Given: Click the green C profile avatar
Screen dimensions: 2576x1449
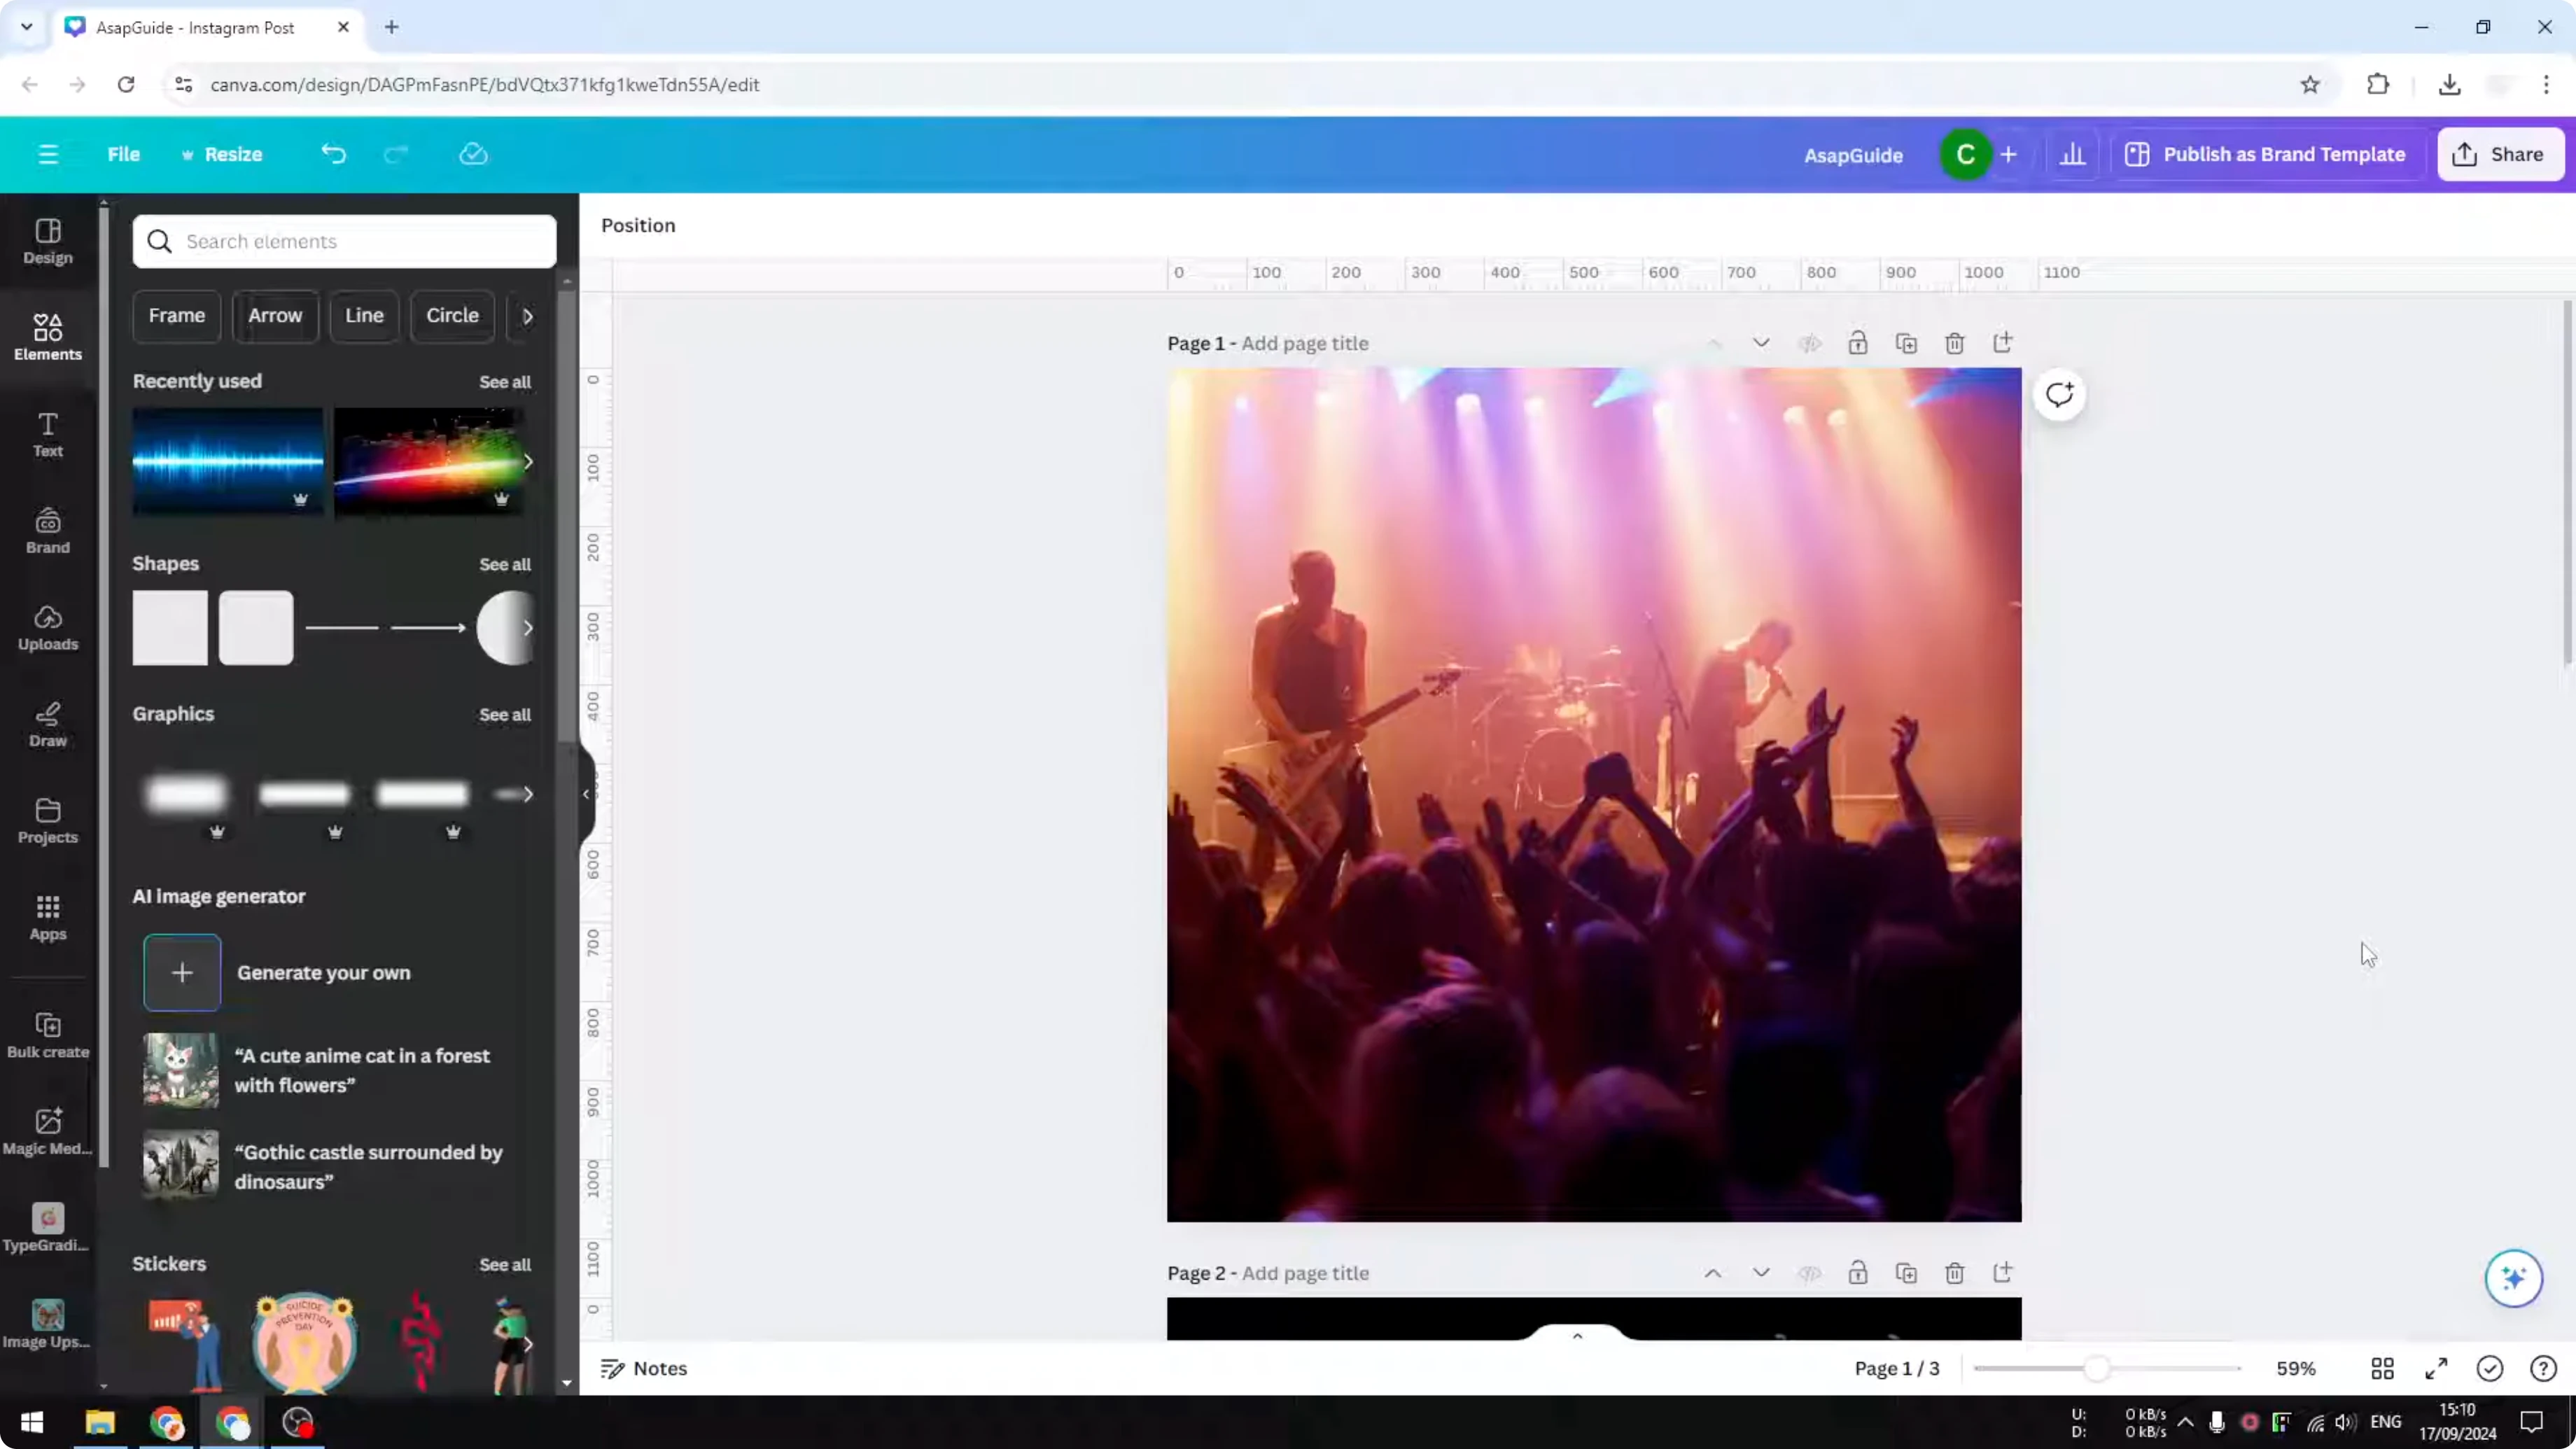Looking at the screenshot, I should click(1965, 154).
